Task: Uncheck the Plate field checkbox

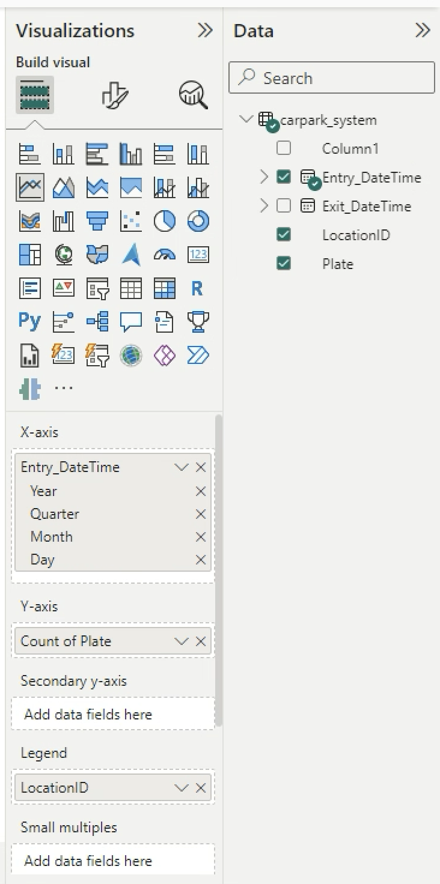Action: [x=283, y=264]
